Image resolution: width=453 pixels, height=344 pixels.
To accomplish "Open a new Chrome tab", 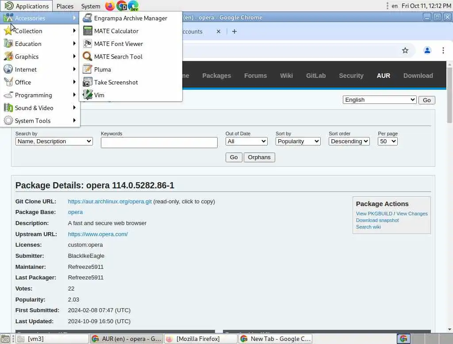I will [x=234, y=31].
